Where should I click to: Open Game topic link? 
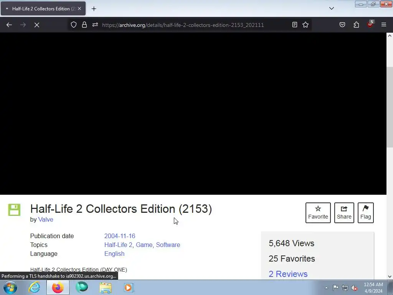tap(145, 245)
